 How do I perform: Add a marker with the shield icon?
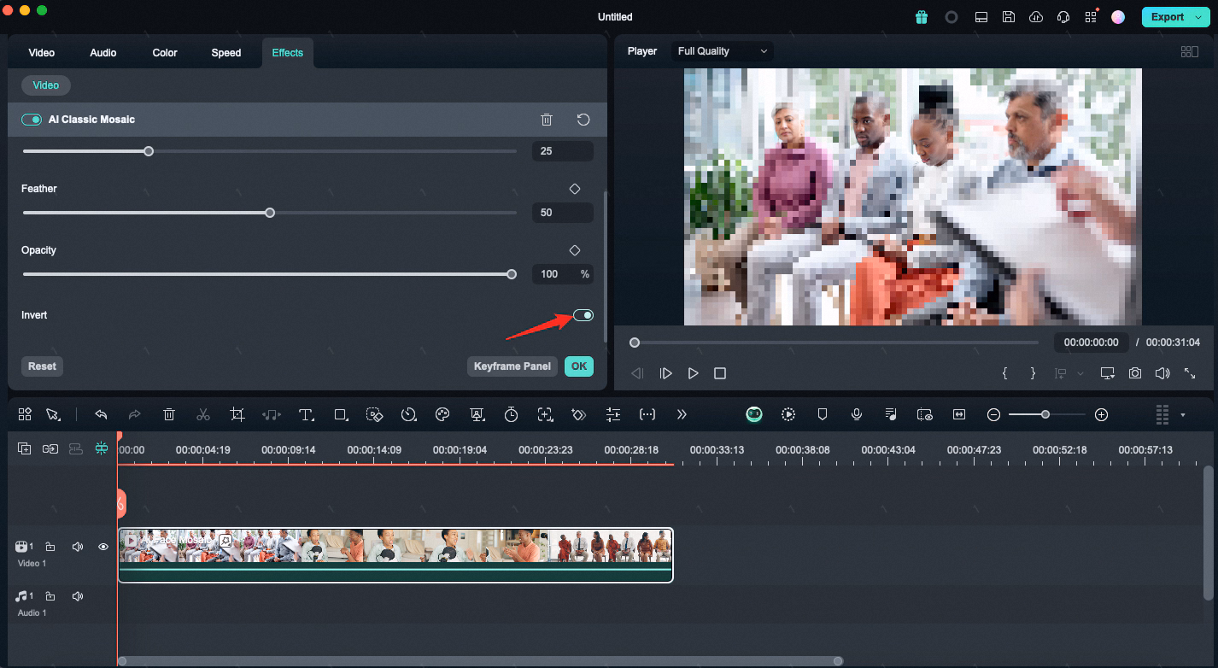[823, 414]
